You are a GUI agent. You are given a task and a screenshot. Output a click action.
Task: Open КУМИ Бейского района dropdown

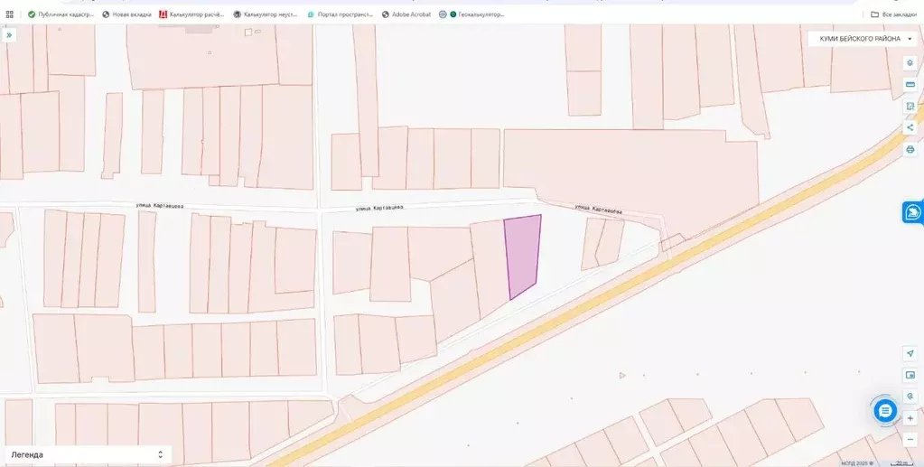[865, 39]
